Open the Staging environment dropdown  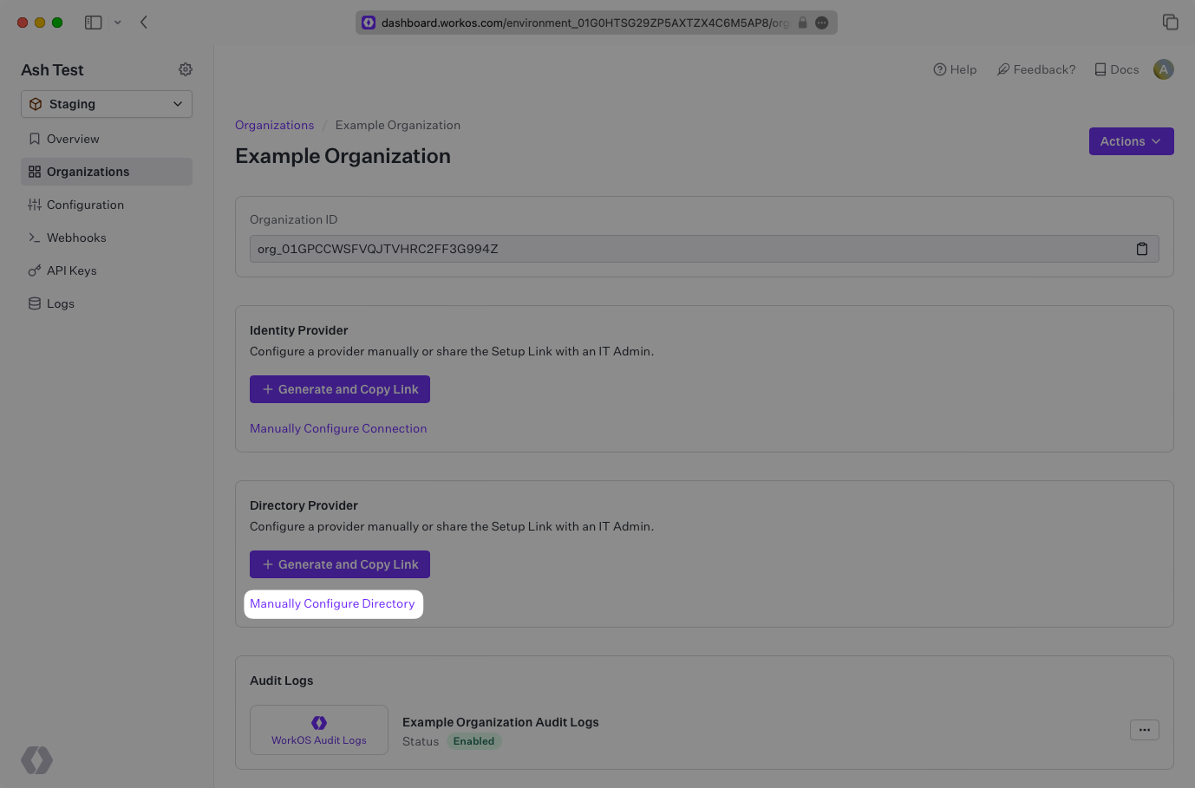pos(107,104)
